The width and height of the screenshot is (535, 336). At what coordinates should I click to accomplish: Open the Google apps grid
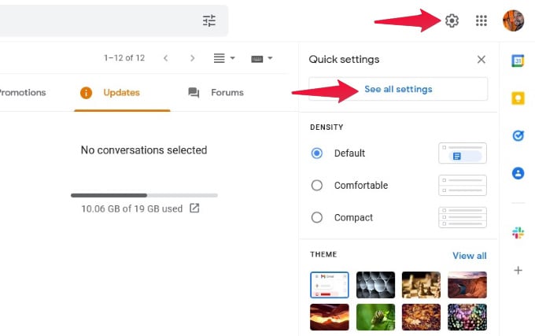tap(481, 20)
